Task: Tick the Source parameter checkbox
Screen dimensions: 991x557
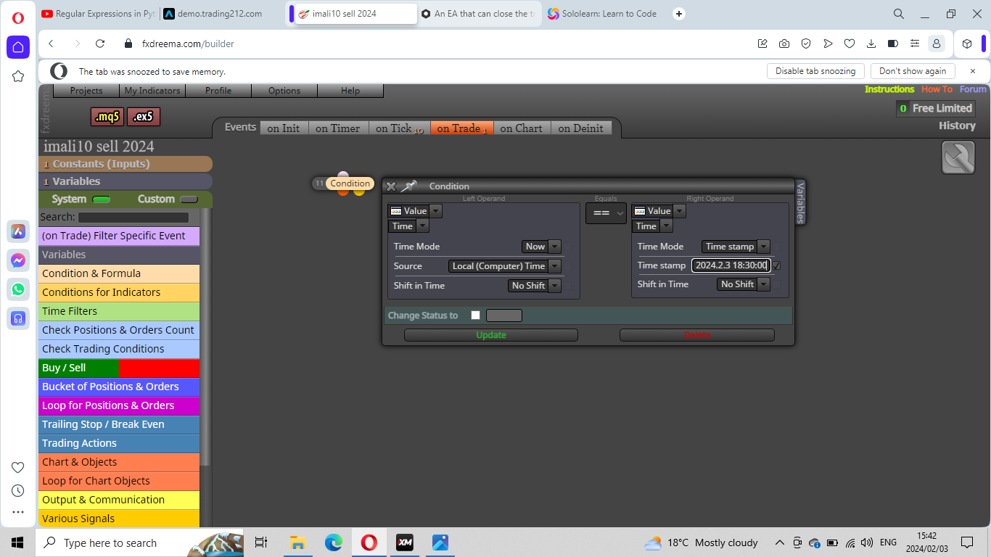Action: [x=567, y=266]
